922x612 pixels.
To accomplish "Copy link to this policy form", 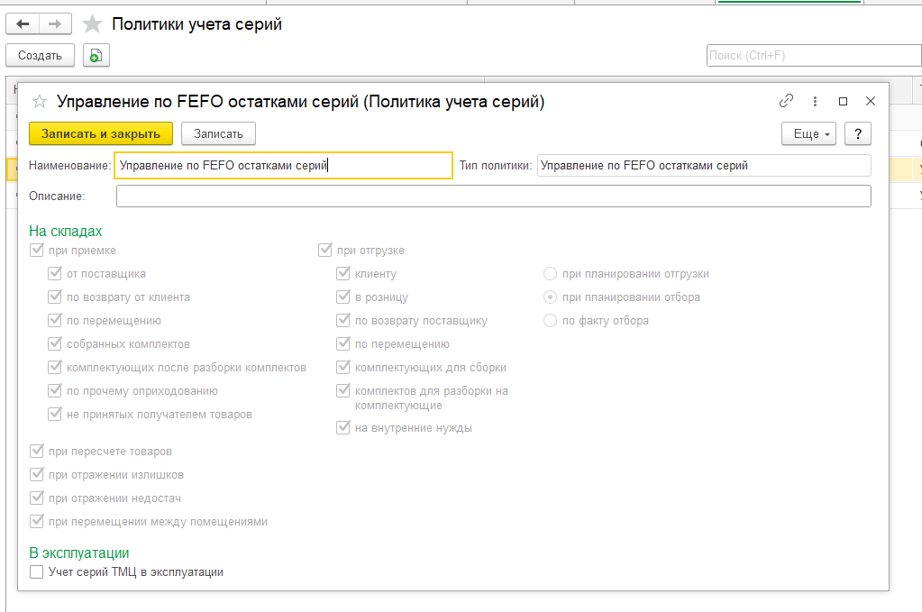I will tap(787, 101).
